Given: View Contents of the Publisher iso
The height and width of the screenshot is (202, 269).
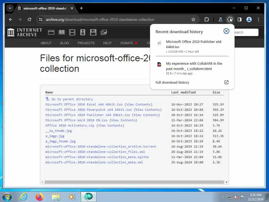Looking at the screenshot, I should pos(146,115).
